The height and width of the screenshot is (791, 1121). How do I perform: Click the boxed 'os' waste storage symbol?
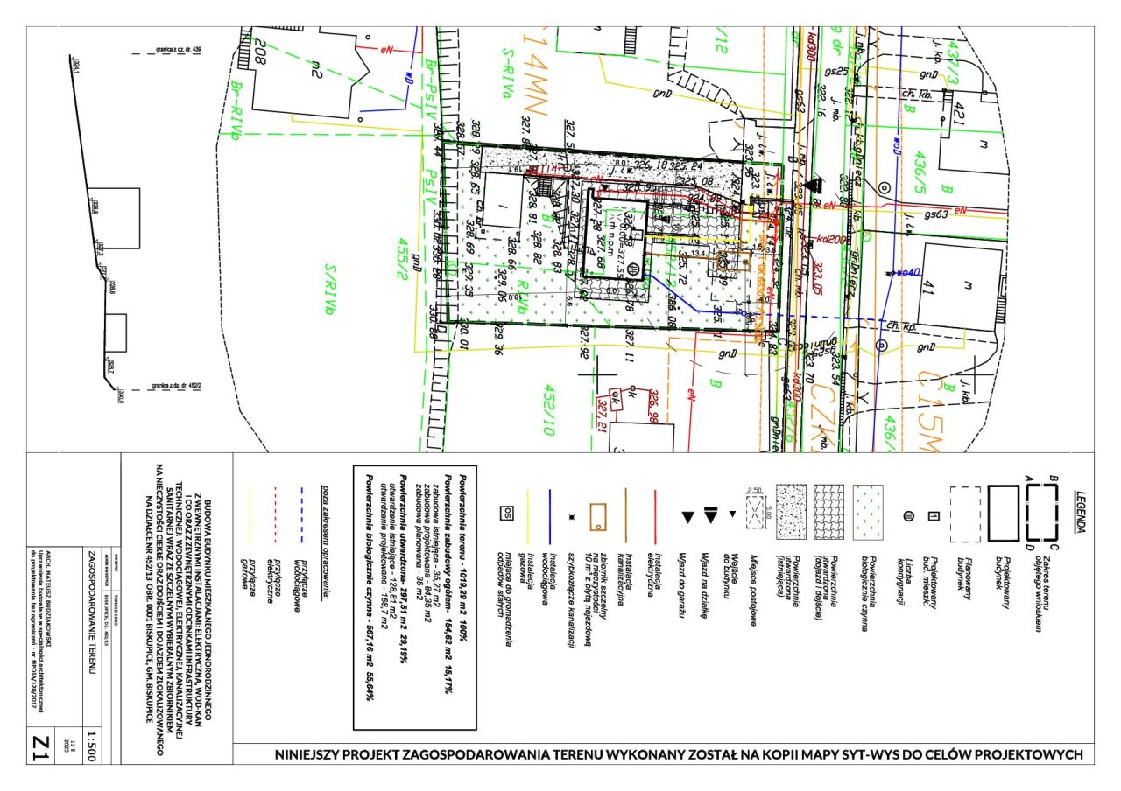pyautogui.click(x=505, y=514)
